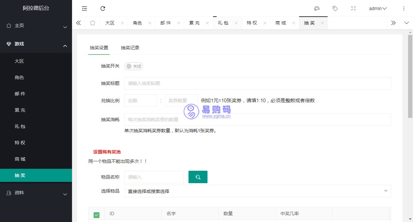Open the vertical three-dot more menu
Screen dimensions: 413x222
(404, 8)
